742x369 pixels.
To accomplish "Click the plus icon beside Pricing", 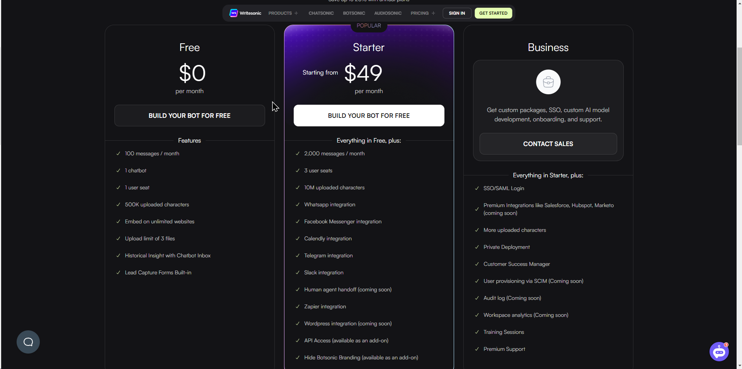I will tap(434, 13).
